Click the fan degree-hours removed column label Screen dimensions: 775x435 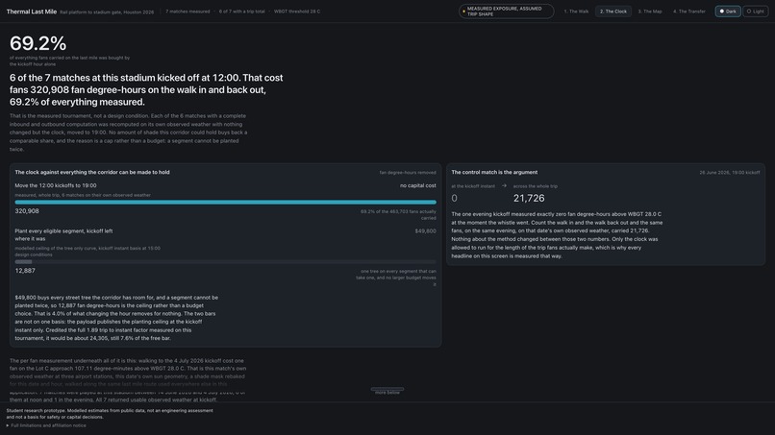408,172
